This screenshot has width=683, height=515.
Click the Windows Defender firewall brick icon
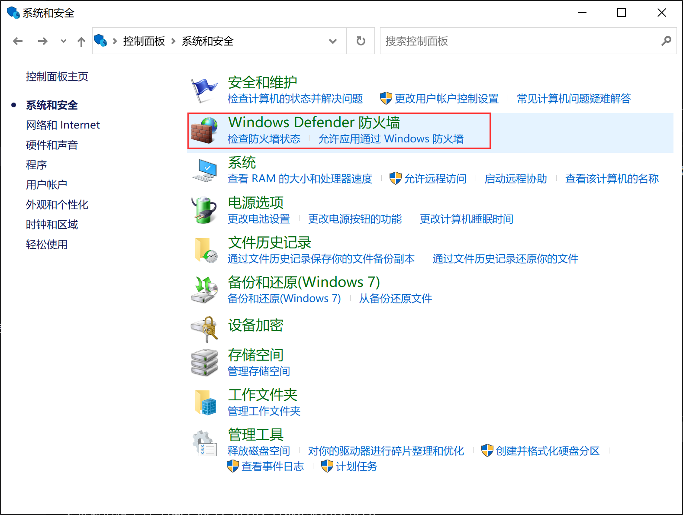coord(204,130)
